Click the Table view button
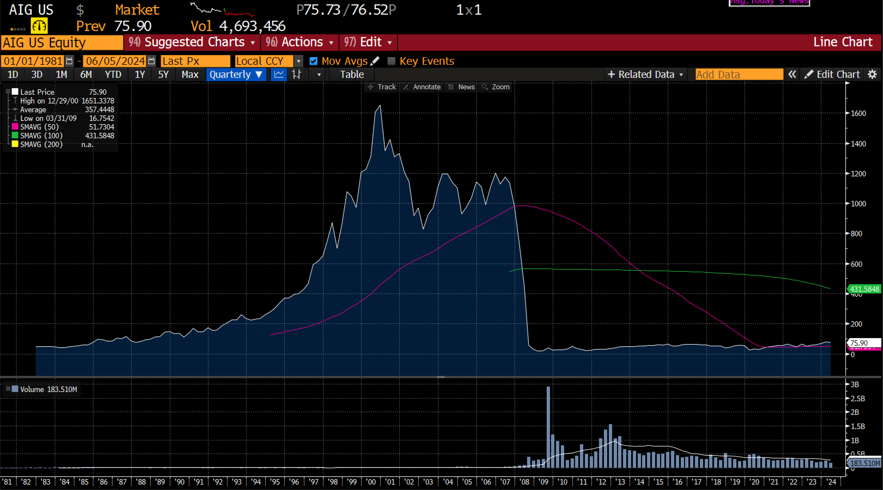The image size is (883, 490). pyautogui.click(x=352, y=74)
